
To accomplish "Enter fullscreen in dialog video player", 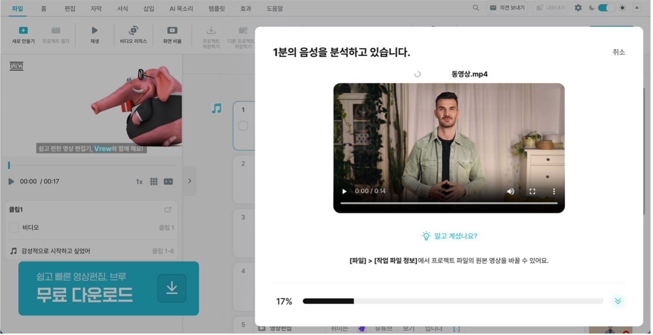I will pos(532,191).
